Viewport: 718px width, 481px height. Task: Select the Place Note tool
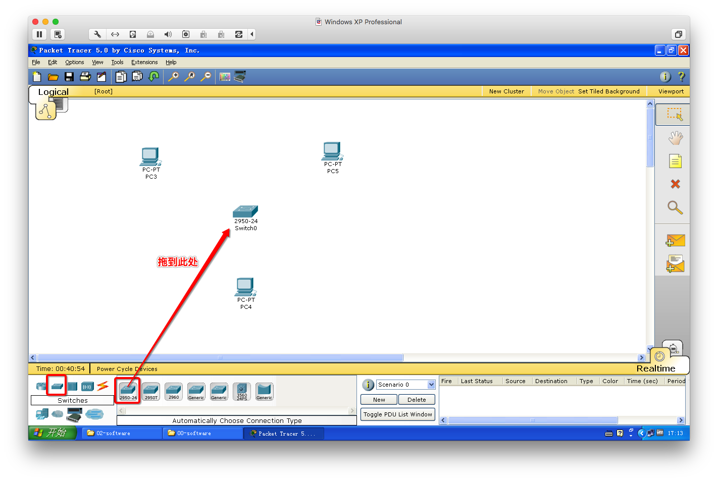pyautogui.click(x=675, y=161)
